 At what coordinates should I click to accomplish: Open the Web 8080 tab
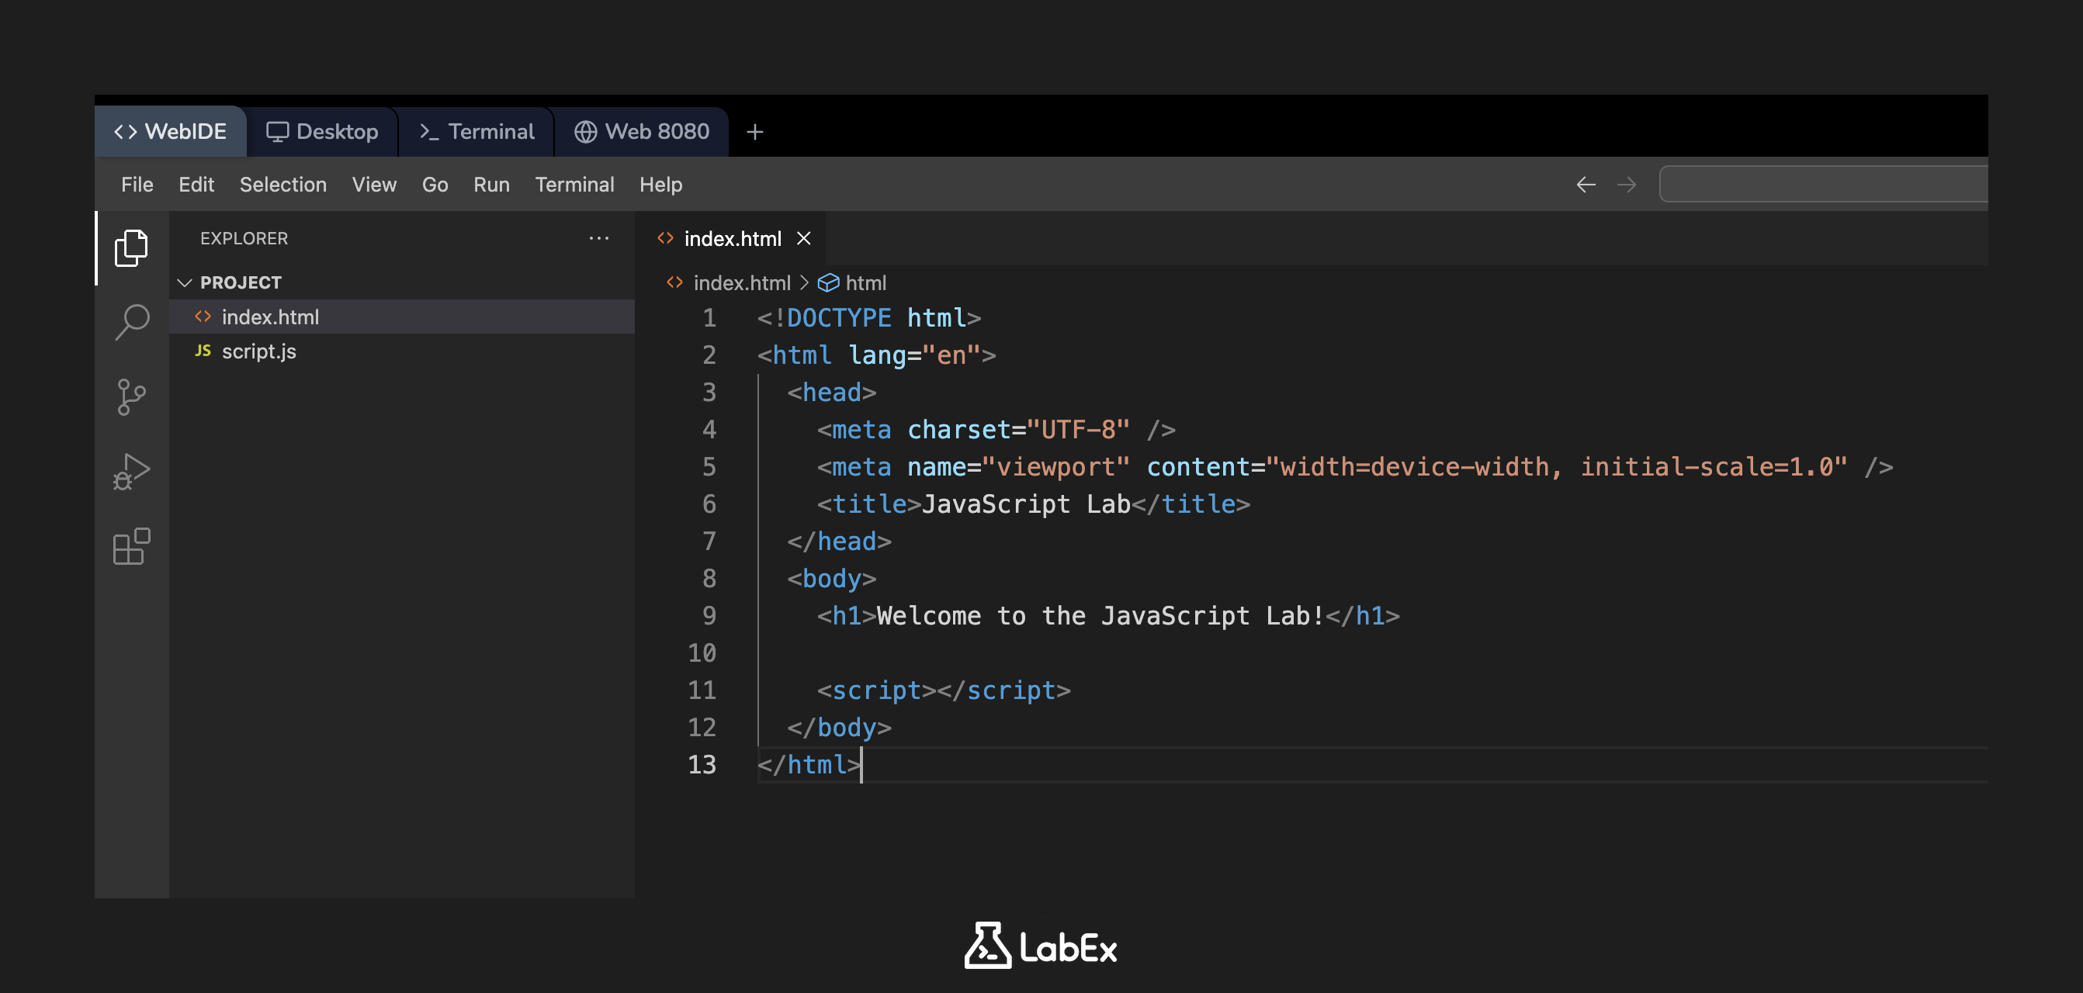pyautogui.click(x=641, y=131)
